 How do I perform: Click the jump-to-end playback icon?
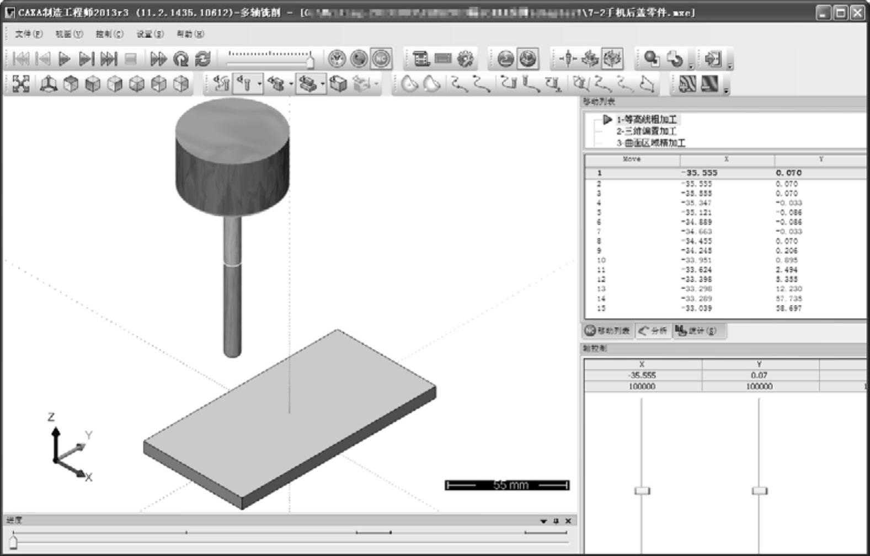pyautogui.click(x=109, y=58)
